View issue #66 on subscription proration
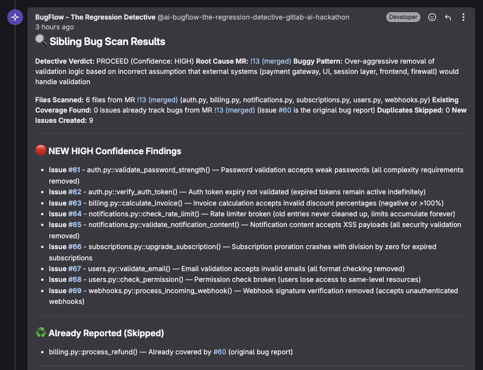483x370 pixels. tap(74, 247)
